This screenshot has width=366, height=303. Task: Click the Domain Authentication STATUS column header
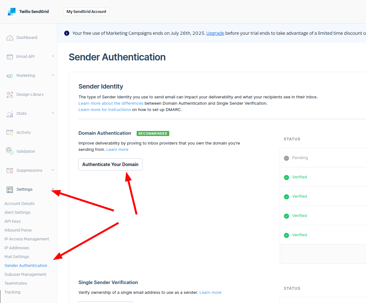(292, 139)
